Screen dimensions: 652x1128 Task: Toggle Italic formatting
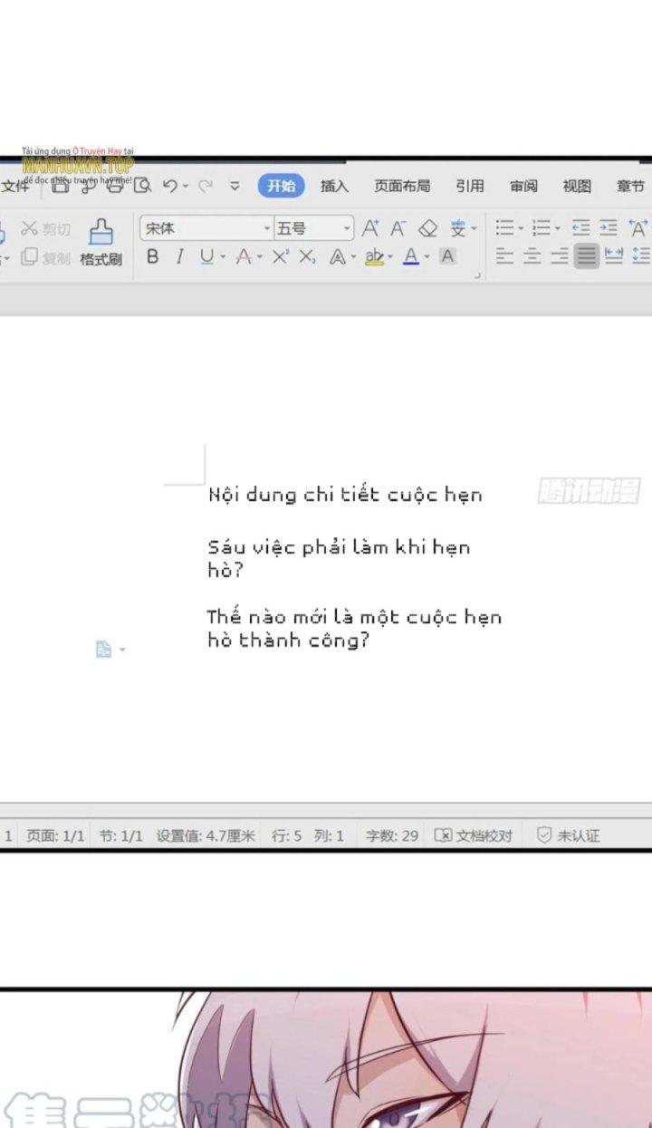pos(179,257)
